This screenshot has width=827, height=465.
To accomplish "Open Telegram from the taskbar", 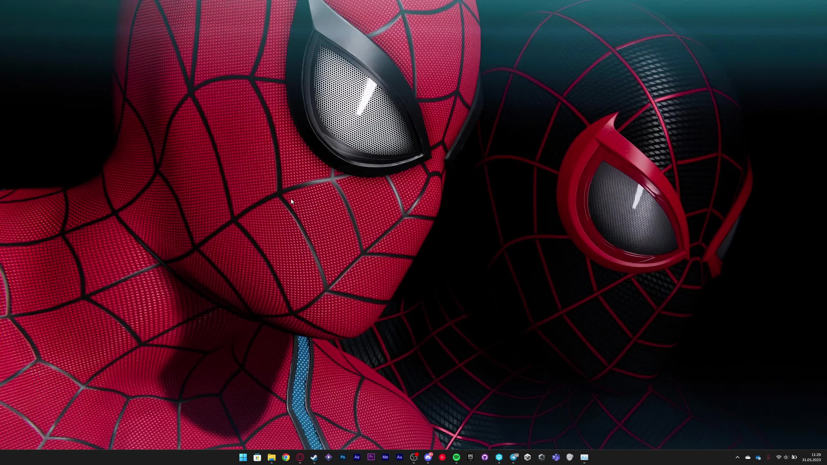I will click(x=513, y=457).
